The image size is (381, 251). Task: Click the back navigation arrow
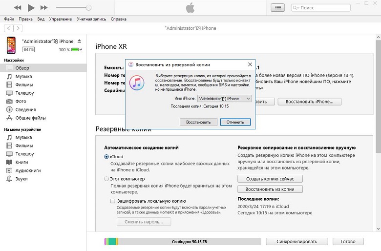pos(8,28)
